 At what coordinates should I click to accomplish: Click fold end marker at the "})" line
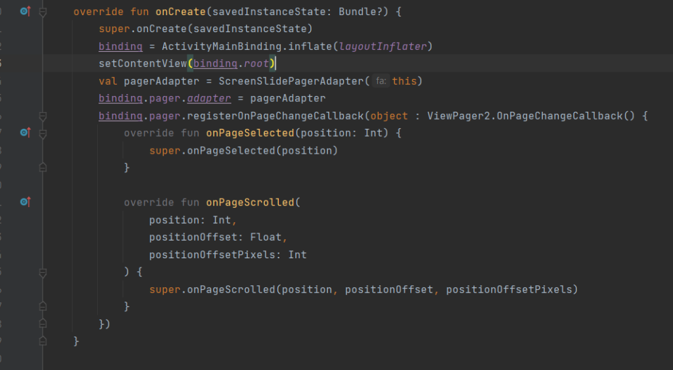point(43,324)
